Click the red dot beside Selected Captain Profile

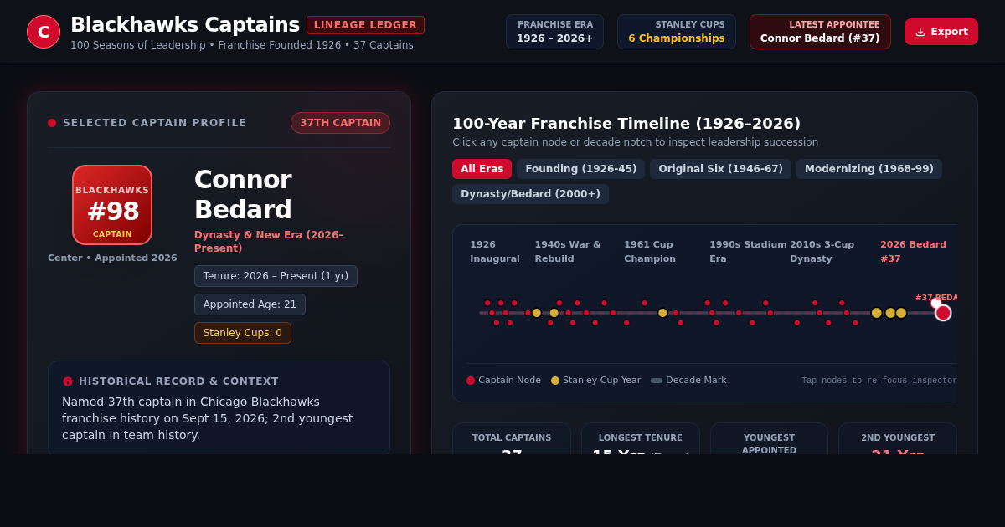[52, 123]
